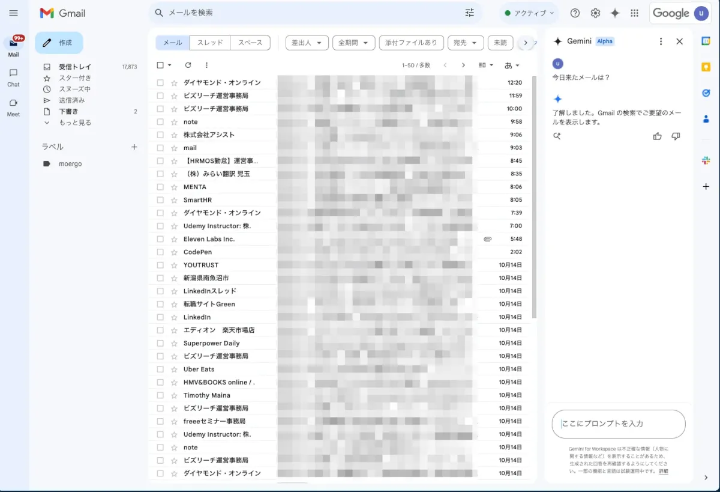This screenshot has width=720, height=492.
Task: Get add-ons with the plus icon
Action: 706,187
